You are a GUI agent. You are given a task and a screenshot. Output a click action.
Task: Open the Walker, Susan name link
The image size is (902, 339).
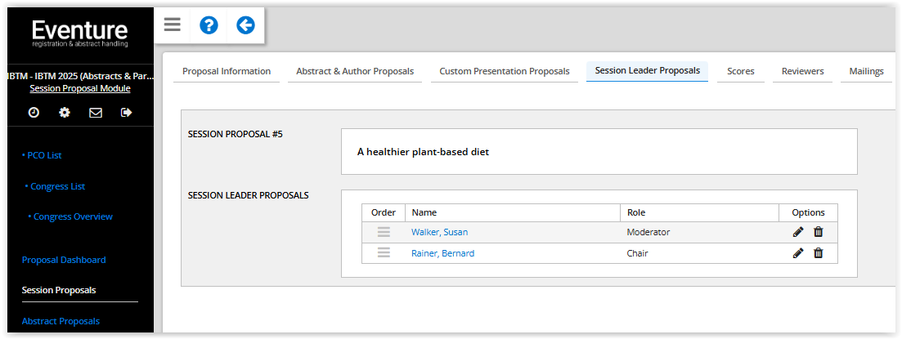(x=439, y=232)
